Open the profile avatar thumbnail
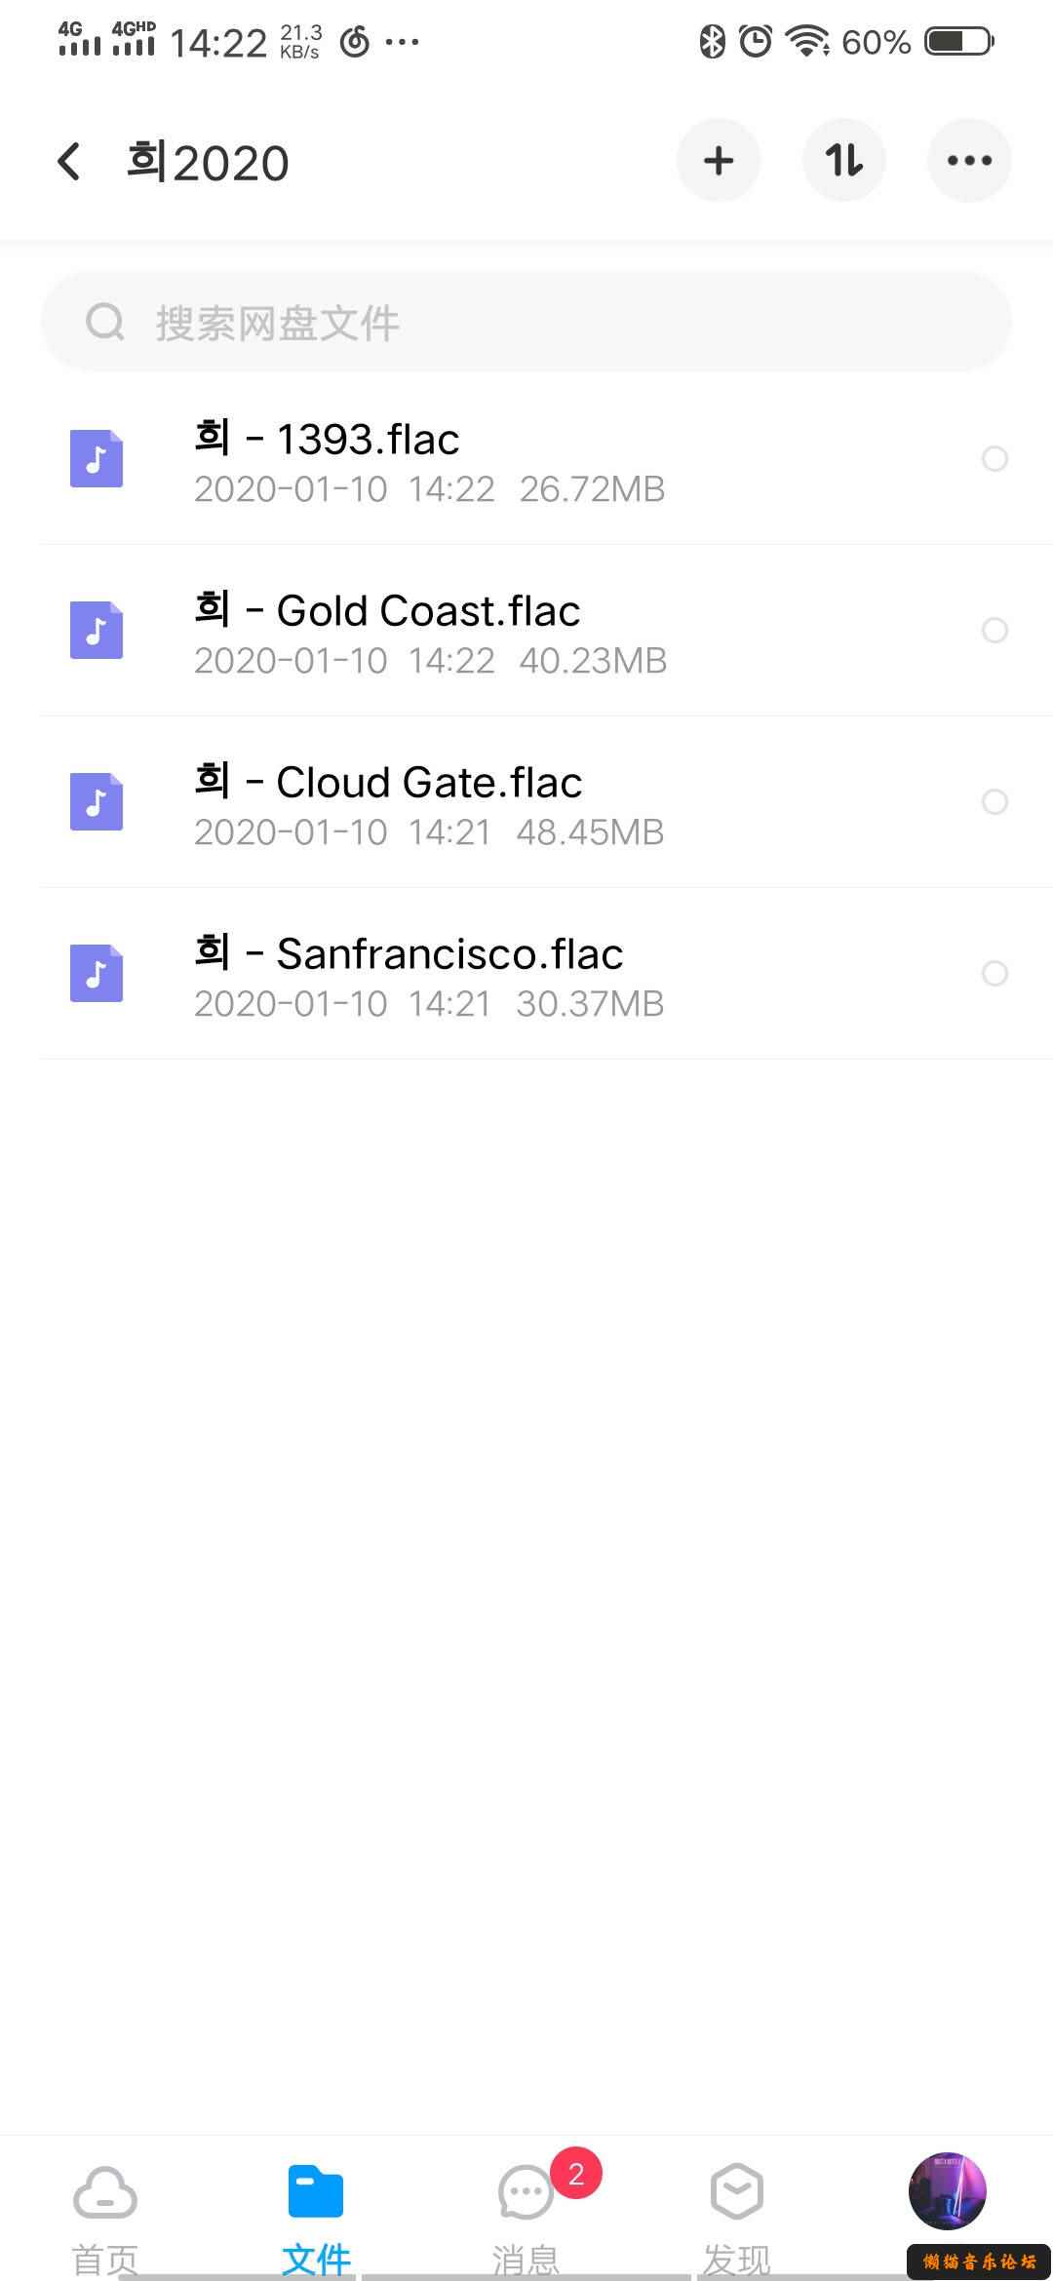Viewport: 1053px width, 2281px height. pos(948,2191)
